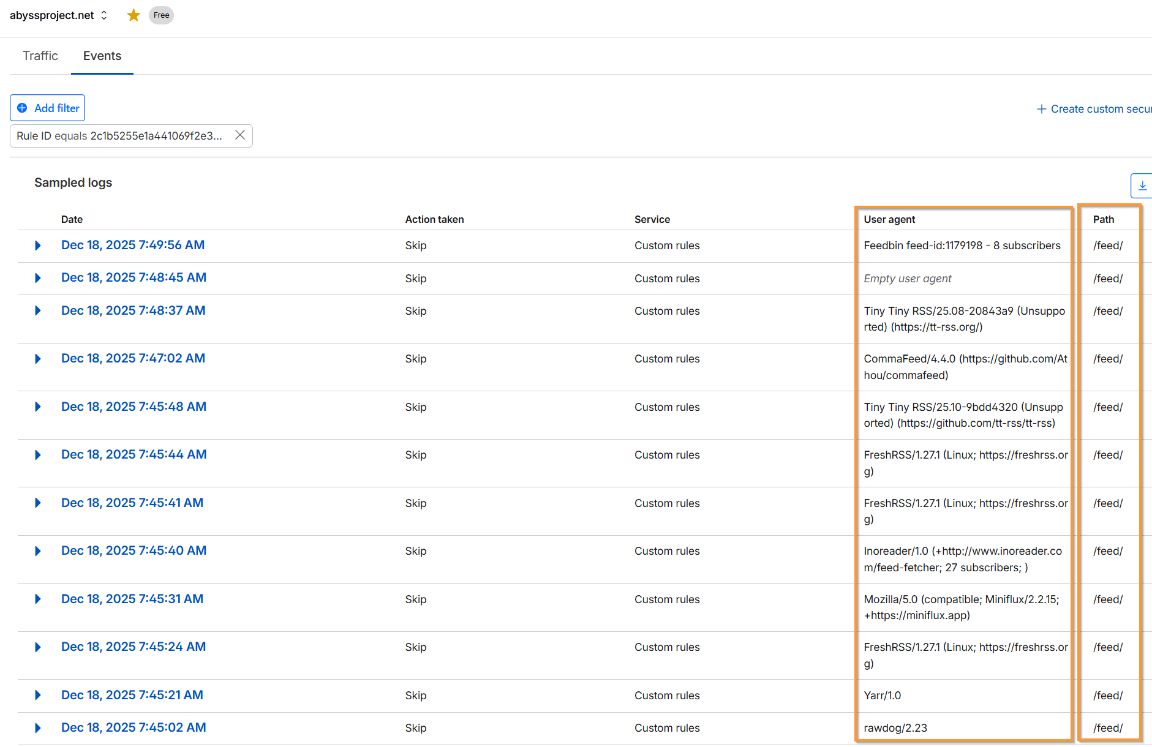Select the Events tab

102,56
